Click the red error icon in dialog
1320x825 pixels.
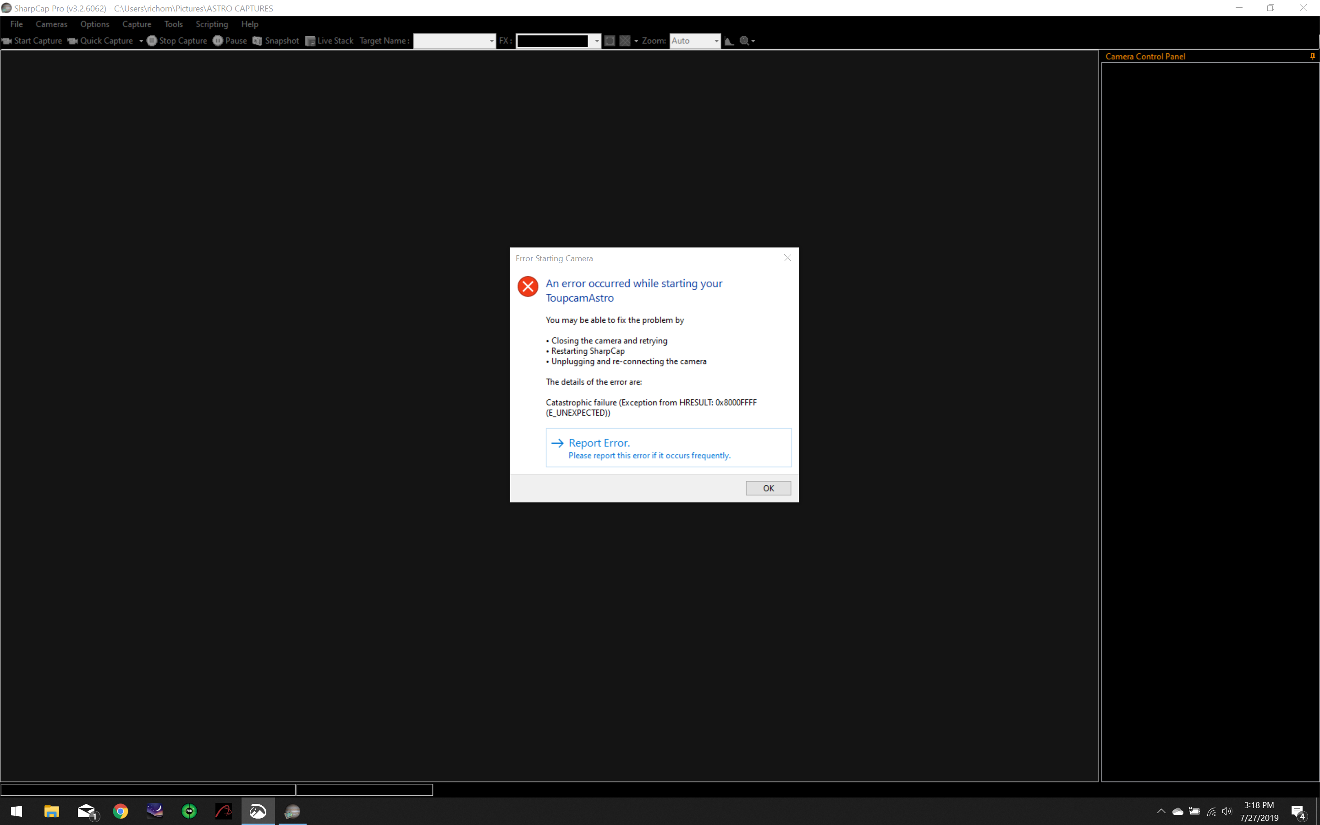tap(528, 286)
